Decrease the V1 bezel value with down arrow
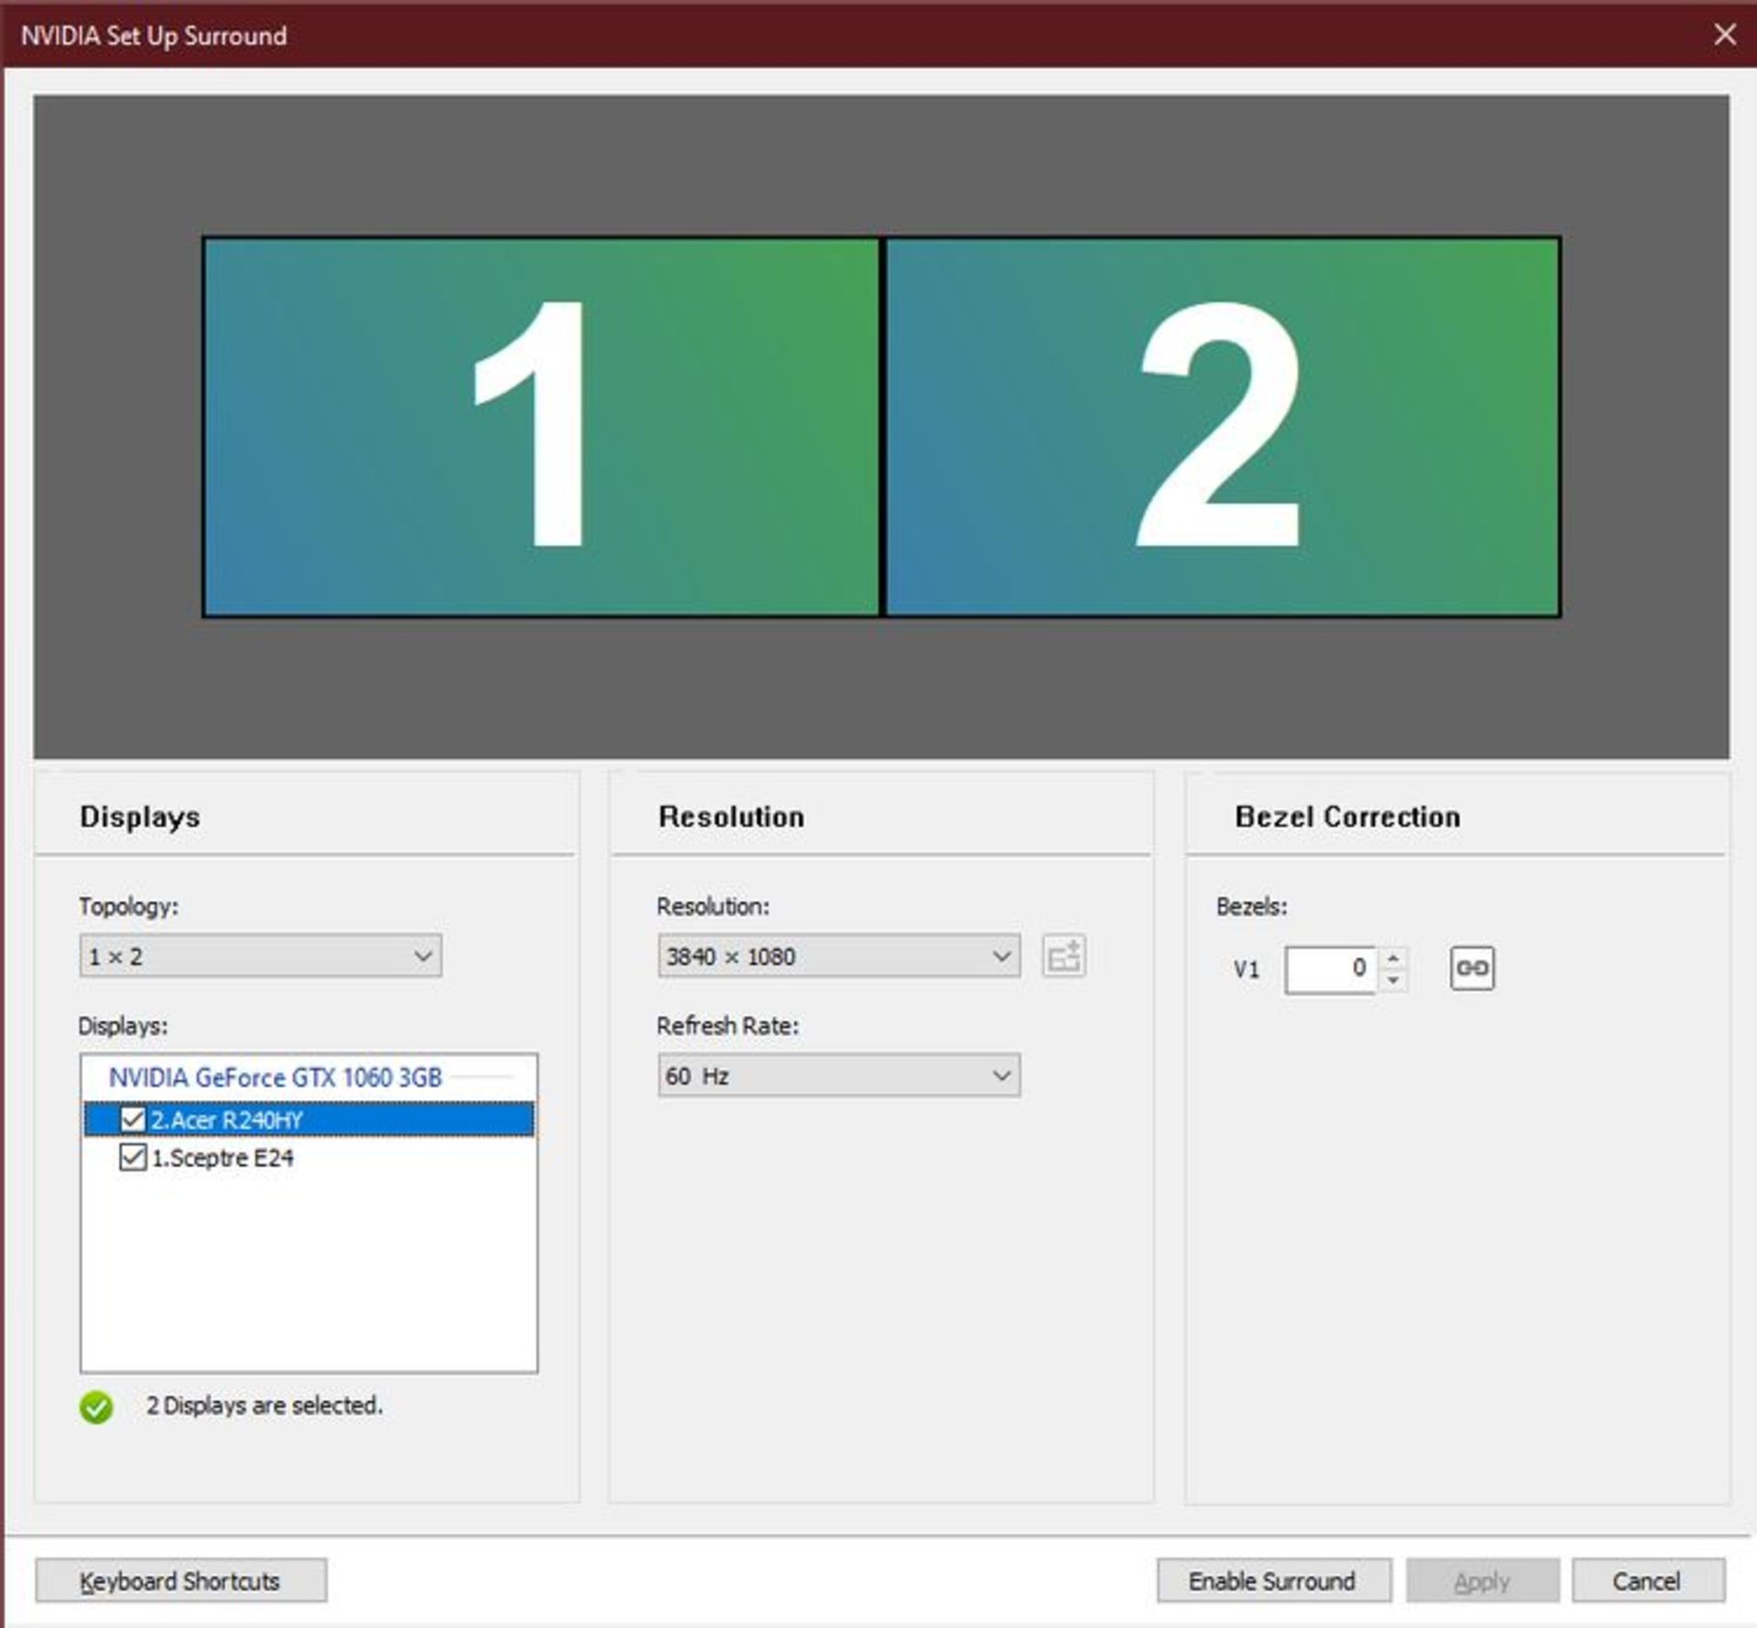 click(1393, 980)
